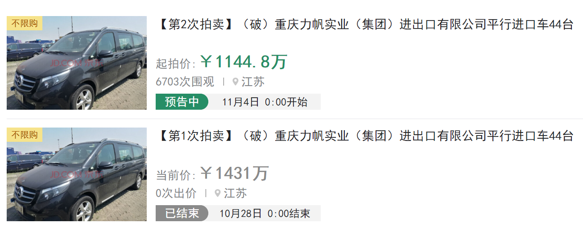Screen dimensions: 583x227
Task: Open the 【第2次拍卖】 listing title link
Action: (x=364, y=25)
